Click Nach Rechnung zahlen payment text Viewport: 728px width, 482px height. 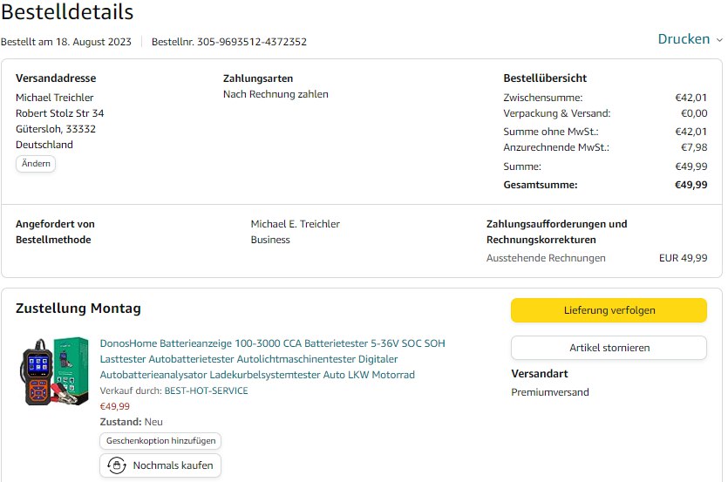click(276, 94)
